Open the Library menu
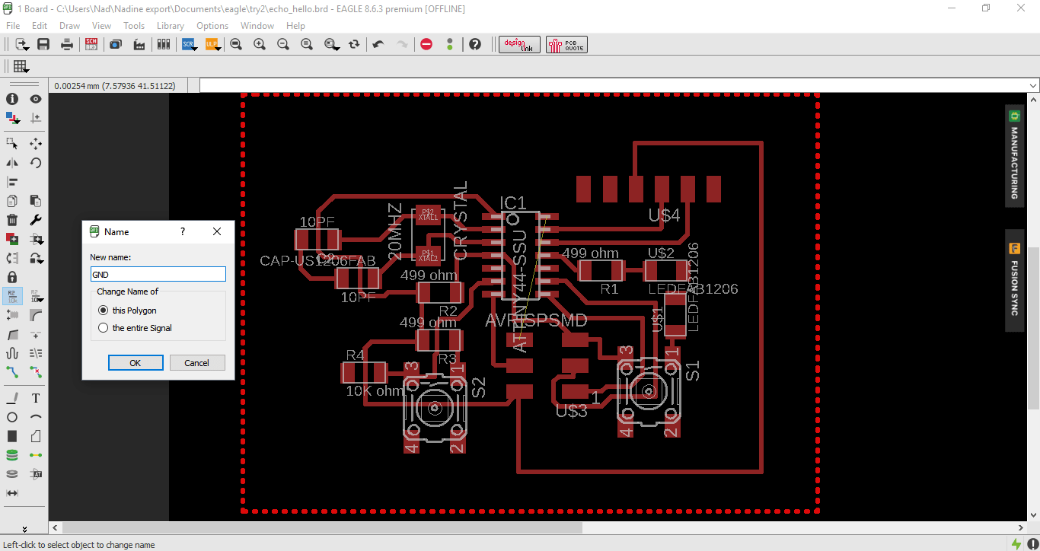Screen dimensions: 1040x551 click(171, 26)
